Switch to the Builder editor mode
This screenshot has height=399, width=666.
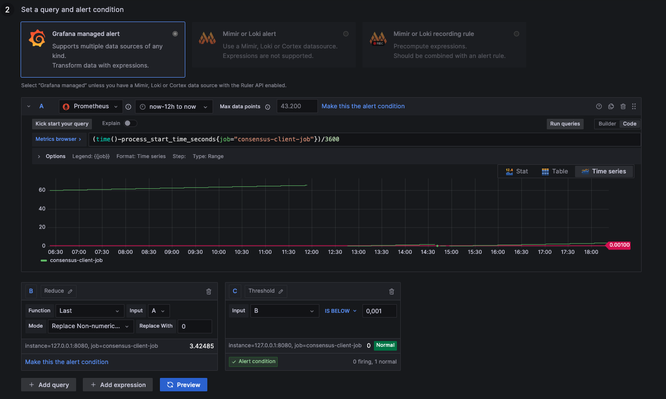(607, 124)
